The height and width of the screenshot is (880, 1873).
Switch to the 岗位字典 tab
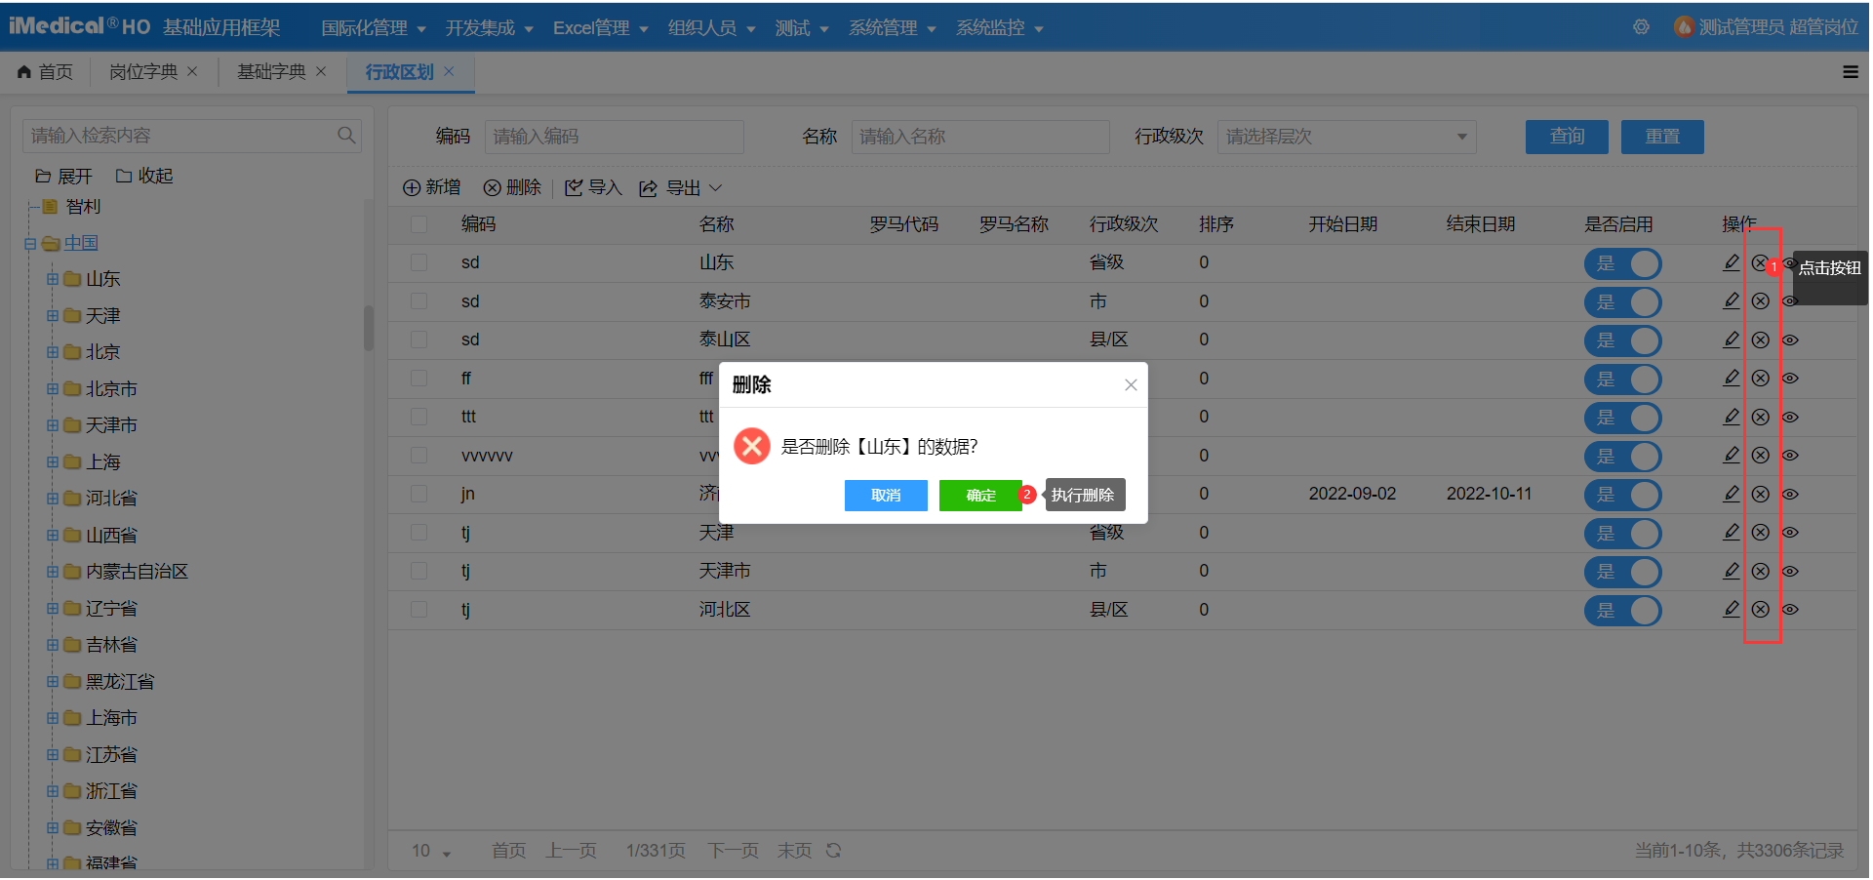click(142, 71)
